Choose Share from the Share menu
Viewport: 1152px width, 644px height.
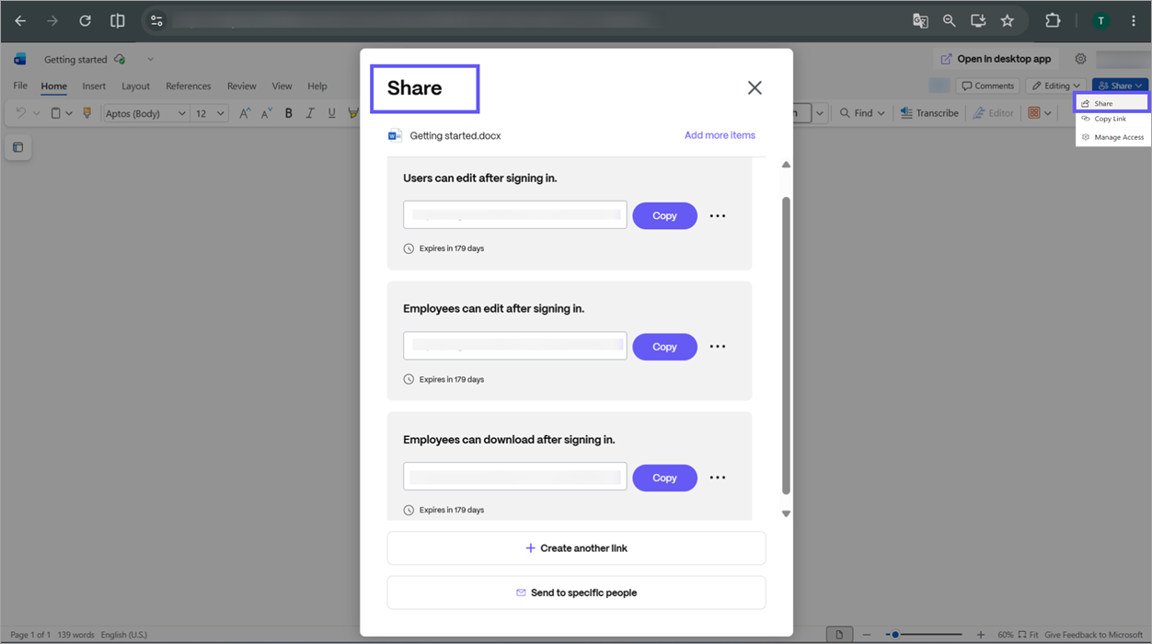coord(1112,103)
